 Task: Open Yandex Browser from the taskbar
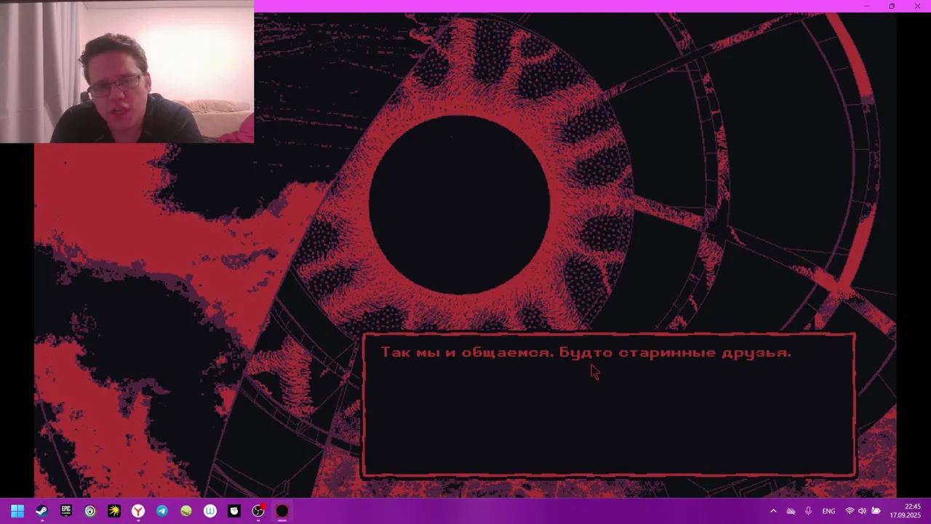137,511
